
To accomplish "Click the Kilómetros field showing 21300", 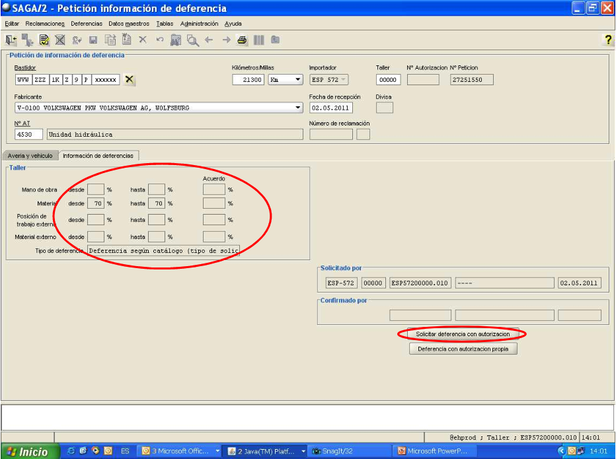I will [249, 79].
